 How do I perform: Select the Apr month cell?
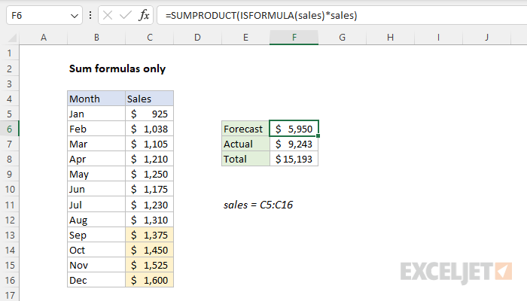click(96, 160)
